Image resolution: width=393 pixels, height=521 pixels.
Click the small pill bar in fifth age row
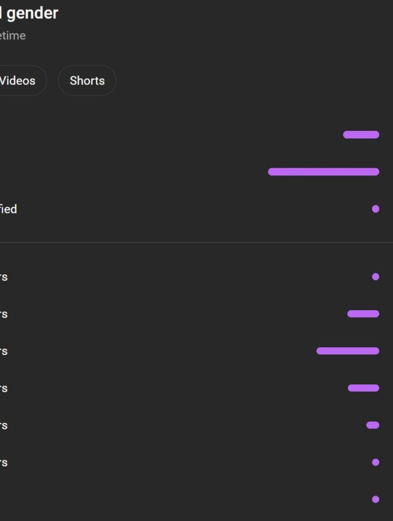373,425
